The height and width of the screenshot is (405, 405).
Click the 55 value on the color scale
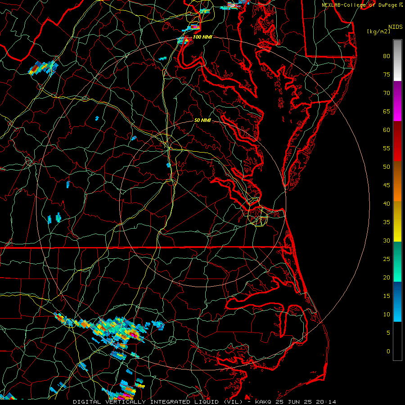point(387,148)
